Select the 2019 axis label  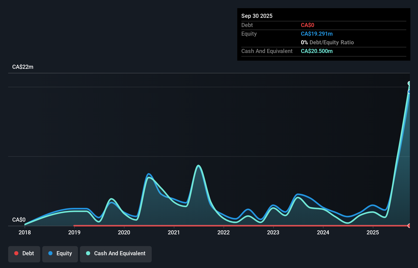tap(74, 232)
